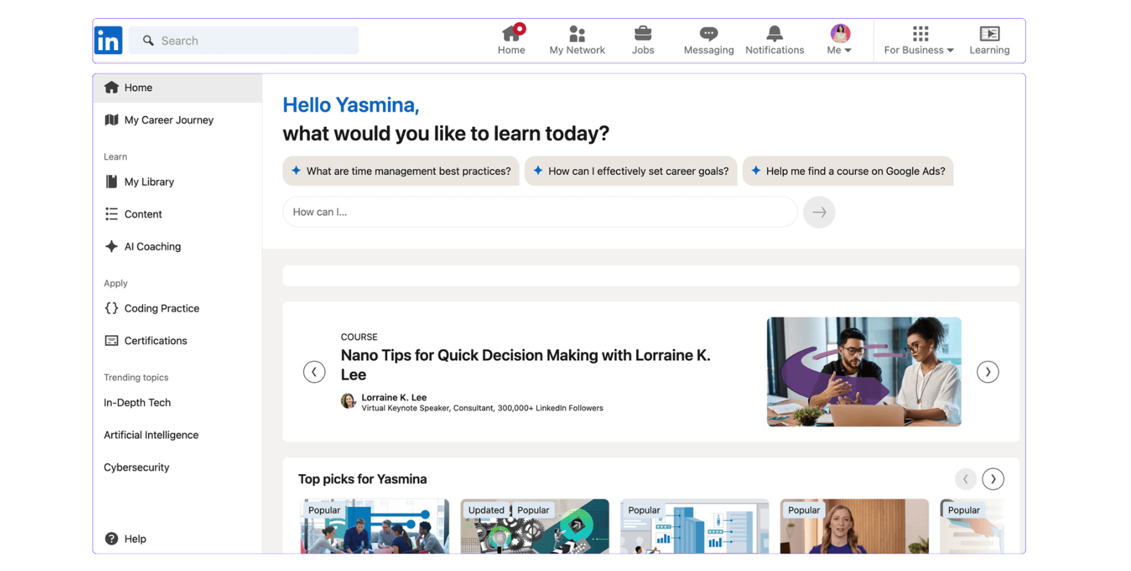This screenshot has width=1131, height=571.
Task: Click Lorraine K. Lee's small avatar
Action: coord(348,401)
